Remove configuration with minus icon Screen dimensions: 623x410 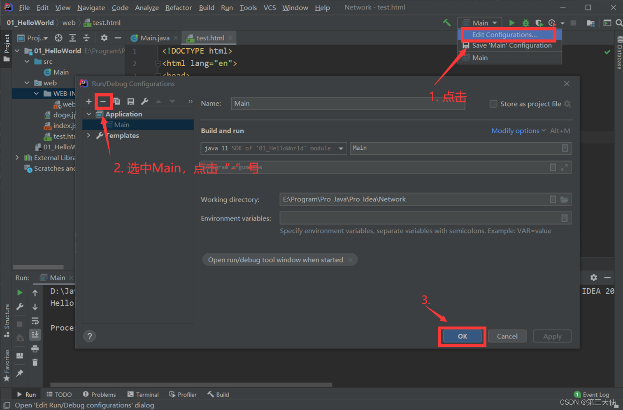[x=103, y=102]
